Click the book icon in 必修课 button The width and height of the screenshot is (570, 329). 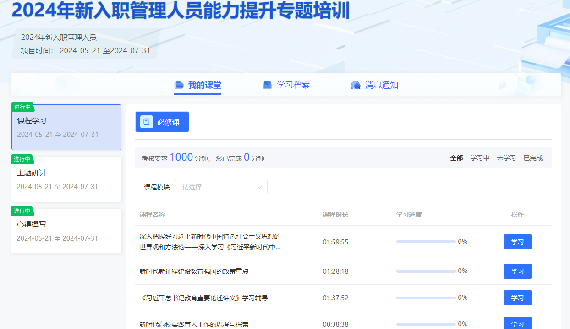tap(146, 122)
